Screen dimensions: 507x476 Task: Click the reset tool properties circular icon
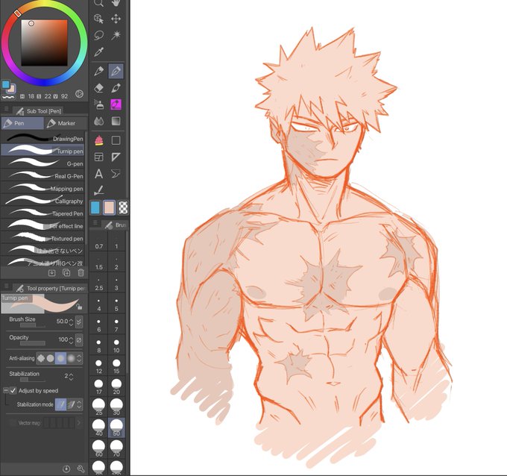pyautogui.click(x=66, y=469)
